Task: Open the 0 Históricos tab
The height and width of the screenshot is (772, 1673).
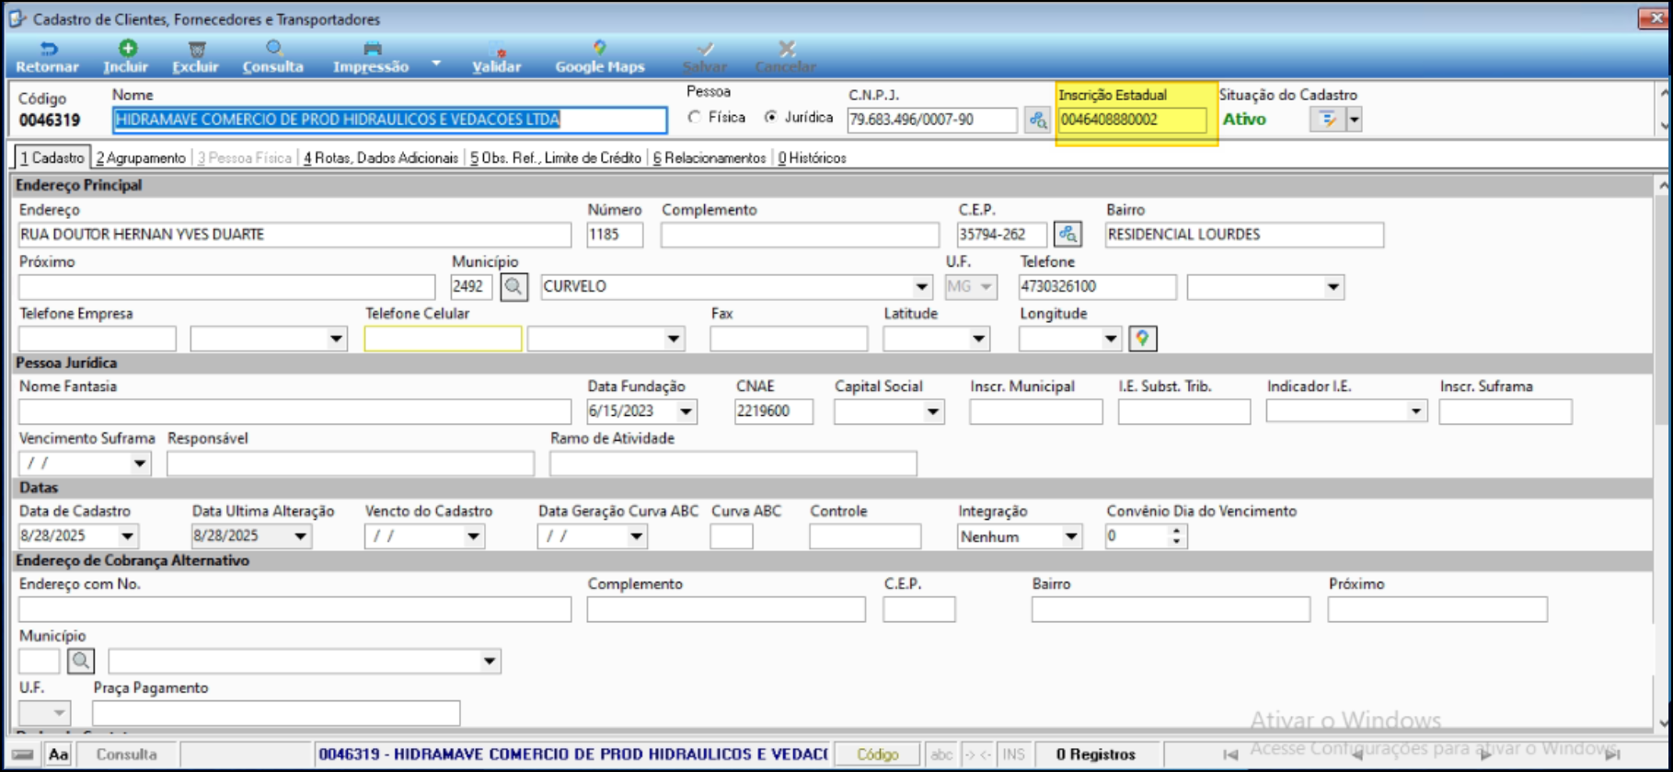Action: [813, 158]
